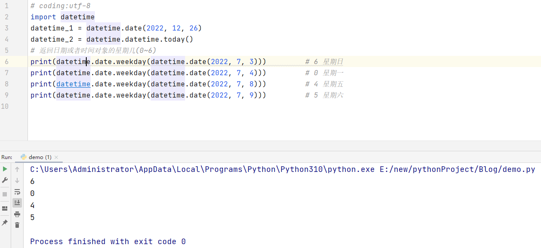
Task: Open the E:/new/pythonProject/Blog/demo.py path link
Action: (x=458, y=169)
